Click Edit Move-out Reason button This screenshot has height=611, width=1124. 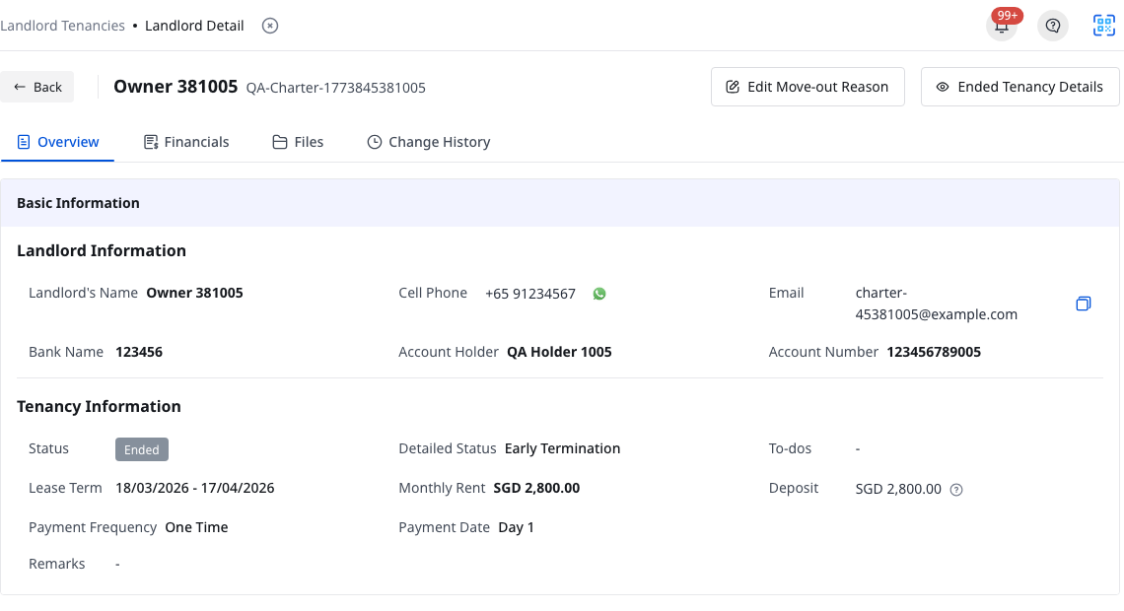point(808,87)
